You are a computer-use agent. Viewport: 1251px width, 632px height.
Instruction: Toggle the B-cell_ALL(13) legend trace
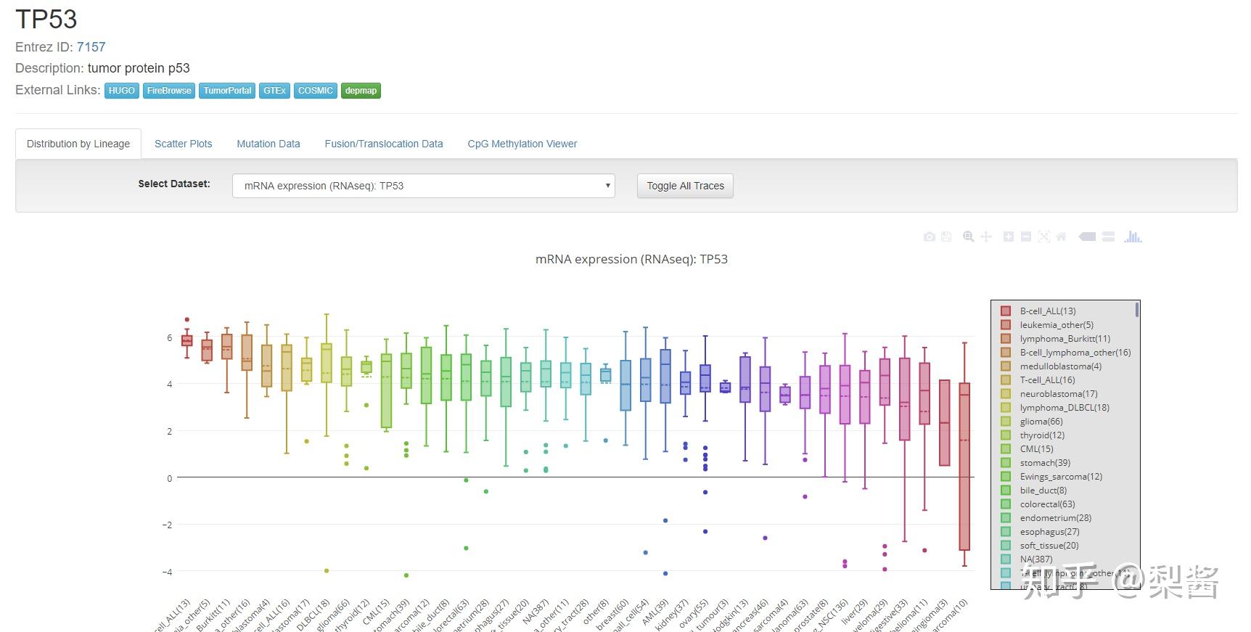tap(1047, 311)
